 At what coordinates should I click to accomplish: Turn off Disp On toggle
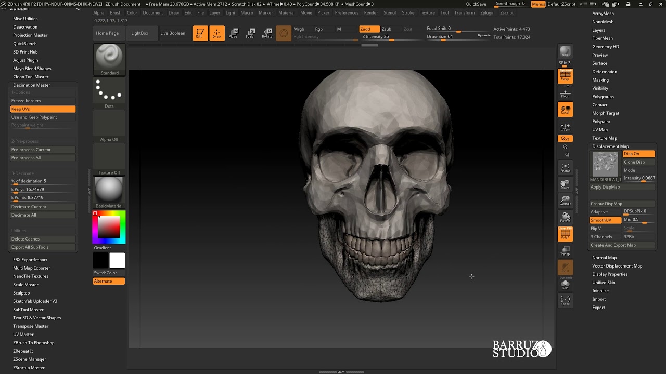tap(639, 154)
